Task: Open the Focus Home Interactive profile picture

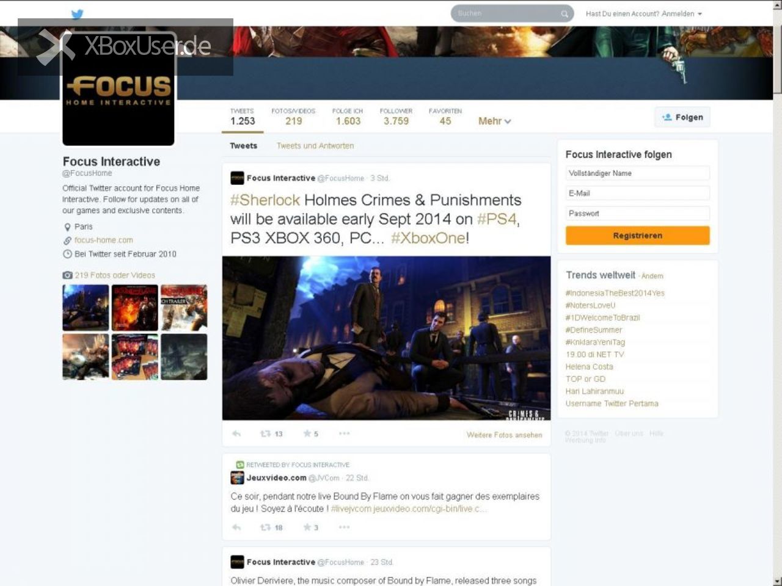Action: click(119, 90)
